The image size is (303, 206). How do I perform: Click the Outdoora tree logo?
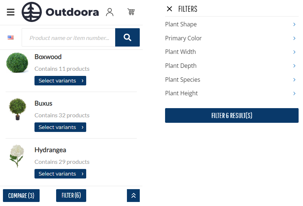tap(32, 12)
